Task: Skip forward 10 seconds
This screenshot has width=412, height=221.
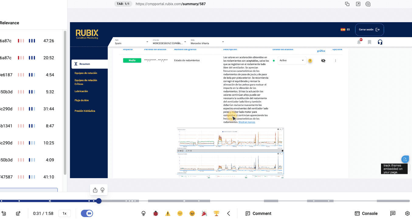Action: coord(18,213)
